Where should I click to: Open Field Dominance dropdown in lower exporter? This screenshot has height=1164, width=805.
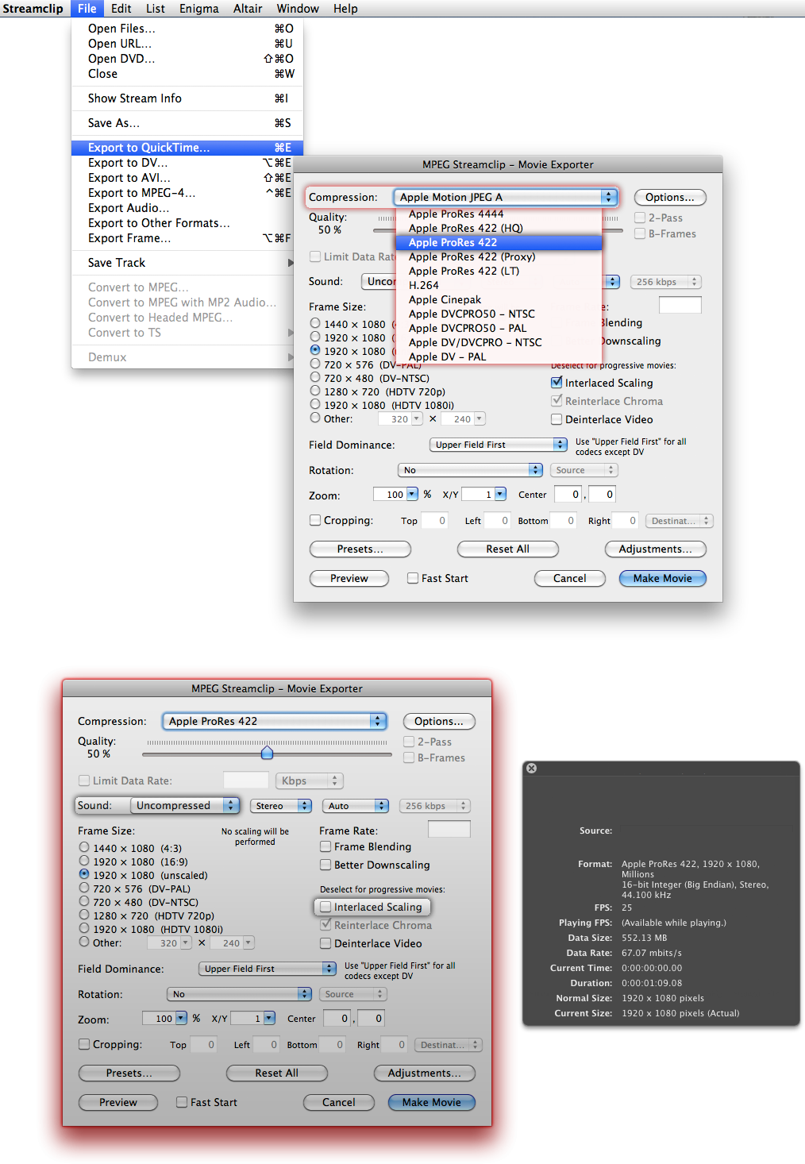268,969
